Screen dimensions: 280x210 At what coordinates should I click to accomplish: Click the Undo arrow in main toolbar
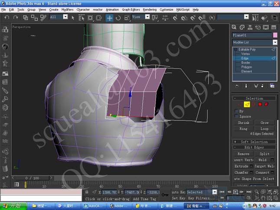pyautogui.click(x=7, y=17)
